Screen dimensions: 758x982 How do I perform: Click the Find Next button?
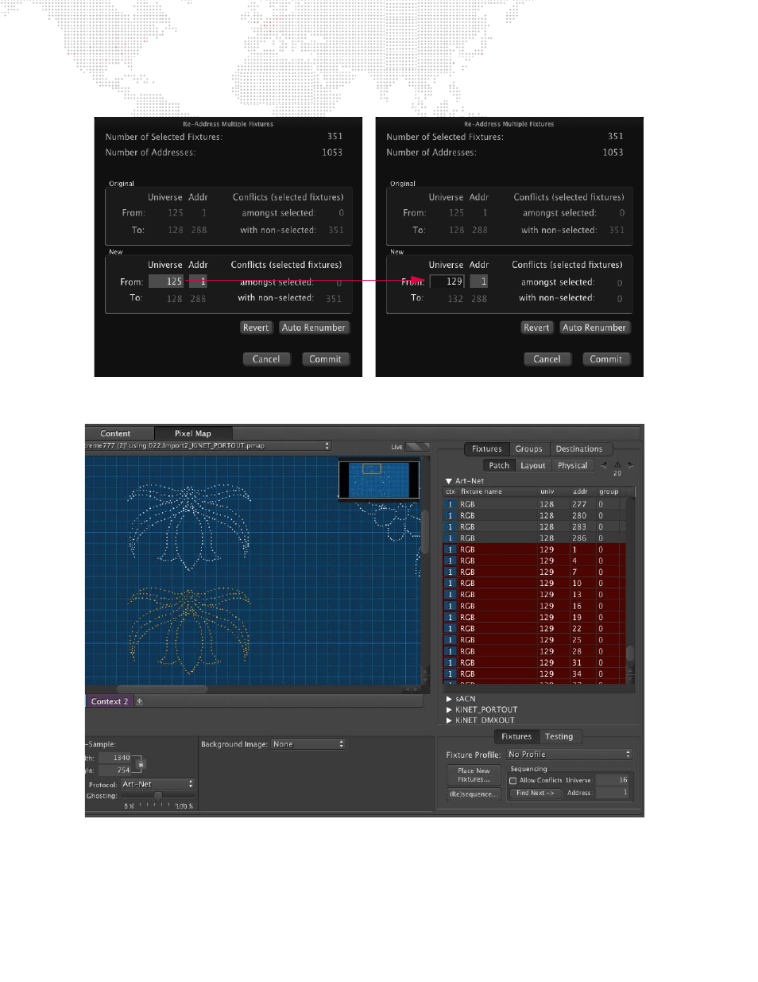click(535, 793)
